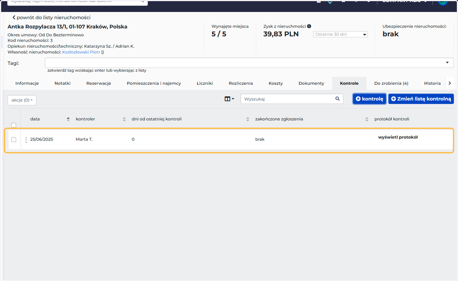The width and height of the screenshot is (458, 281).
Task: Open the column visibility selector icon
Action: (x=229, y=99)
